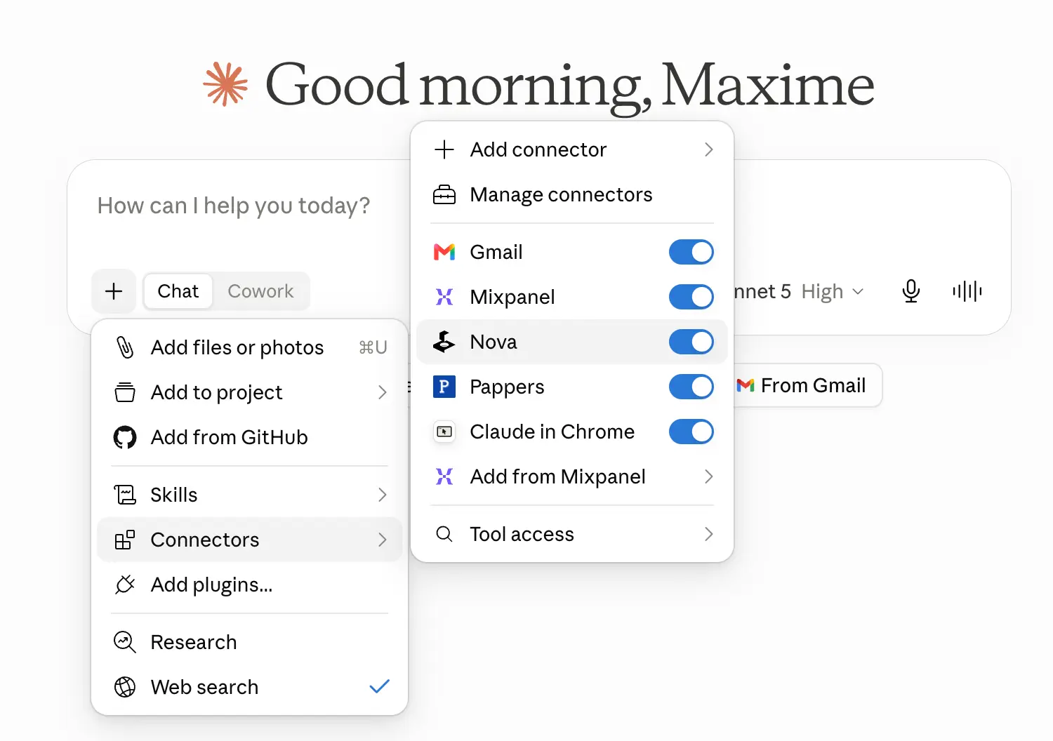Image resolution: width=1053 pixels, height=741 pixels.
Task: Click the project folder icon
Action: [x=125, y=392]
